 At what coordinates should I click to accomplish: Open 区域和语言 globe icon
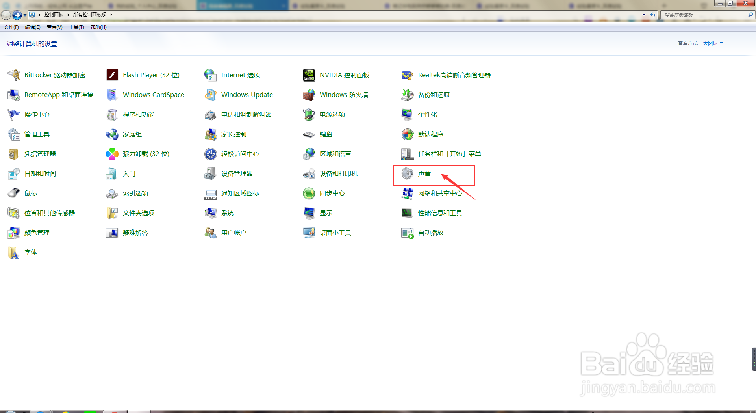coord(309,154)
